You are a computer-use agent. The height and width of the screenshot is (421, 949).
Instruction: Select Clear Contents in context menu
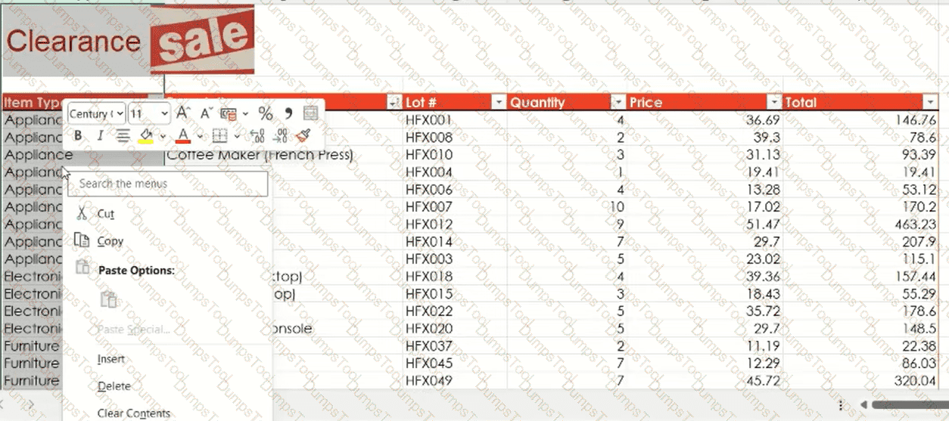pos(133,413)
